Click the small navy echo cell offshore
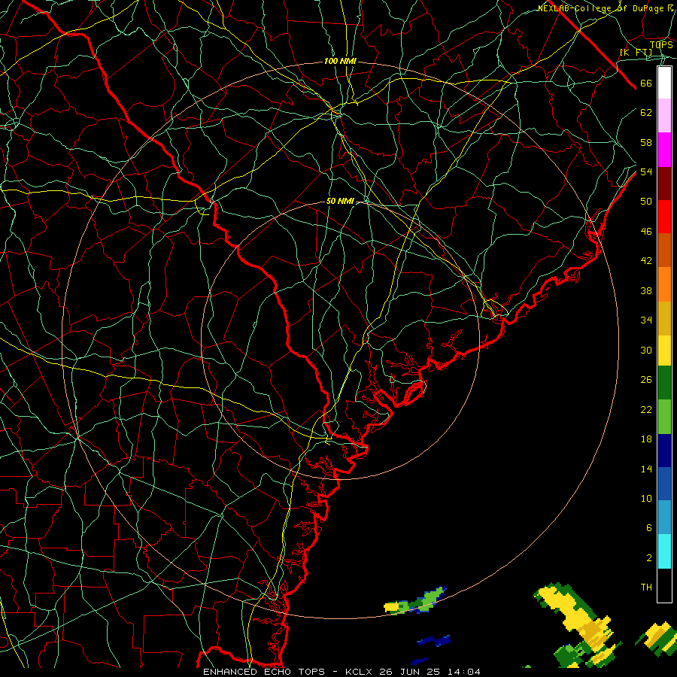The height and width of the screenshot is (677, 677). (x=435, y=640)
